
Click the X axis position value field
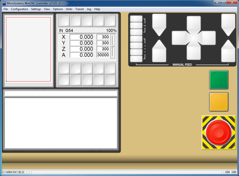82,37
